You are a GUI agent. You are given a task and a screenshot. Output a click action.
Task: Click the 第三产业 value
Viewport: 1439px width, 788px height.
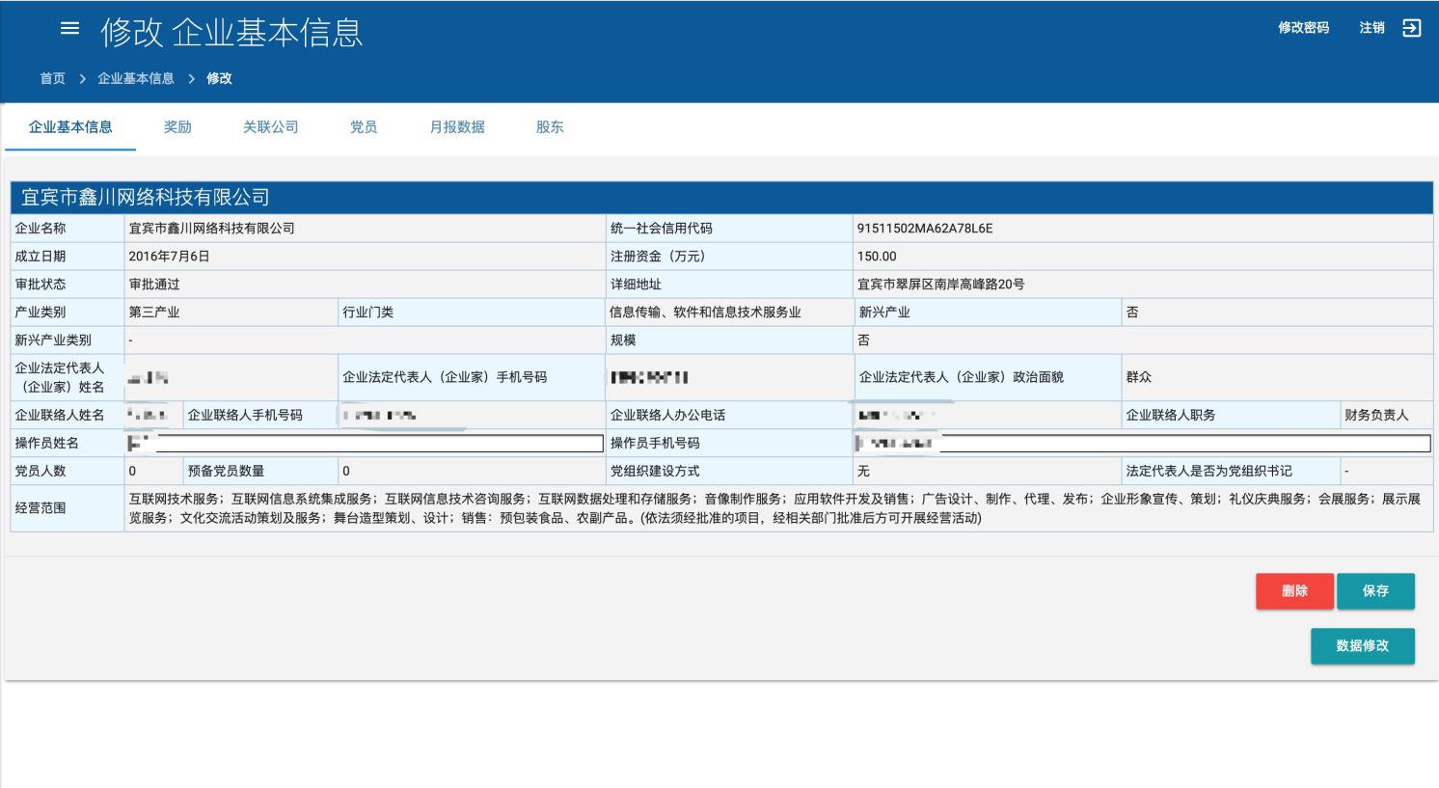(154, 312)
